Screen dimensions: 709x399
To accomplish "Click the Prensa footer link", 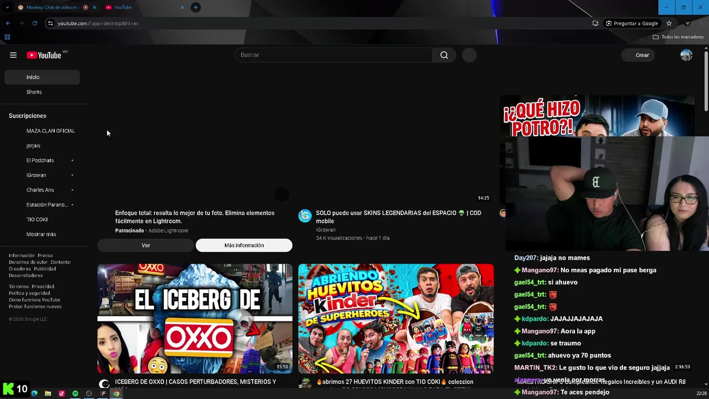I will click(x=45, y=255).
